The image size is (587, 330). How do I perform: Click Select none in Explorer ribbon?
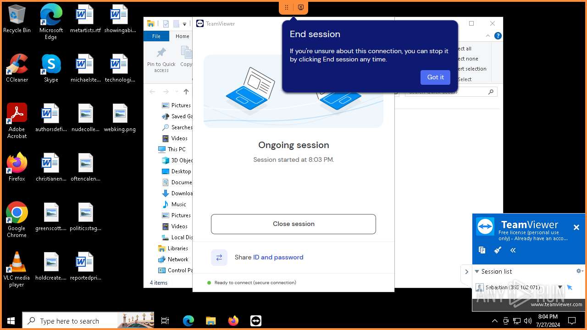point(467,59)
